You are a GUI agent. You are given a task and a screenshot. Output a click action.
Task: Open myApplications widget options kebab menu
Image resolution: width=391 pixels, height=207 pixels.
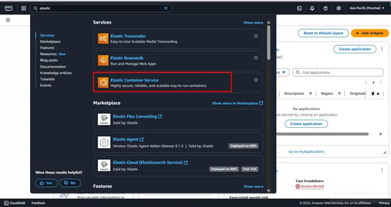382,49
